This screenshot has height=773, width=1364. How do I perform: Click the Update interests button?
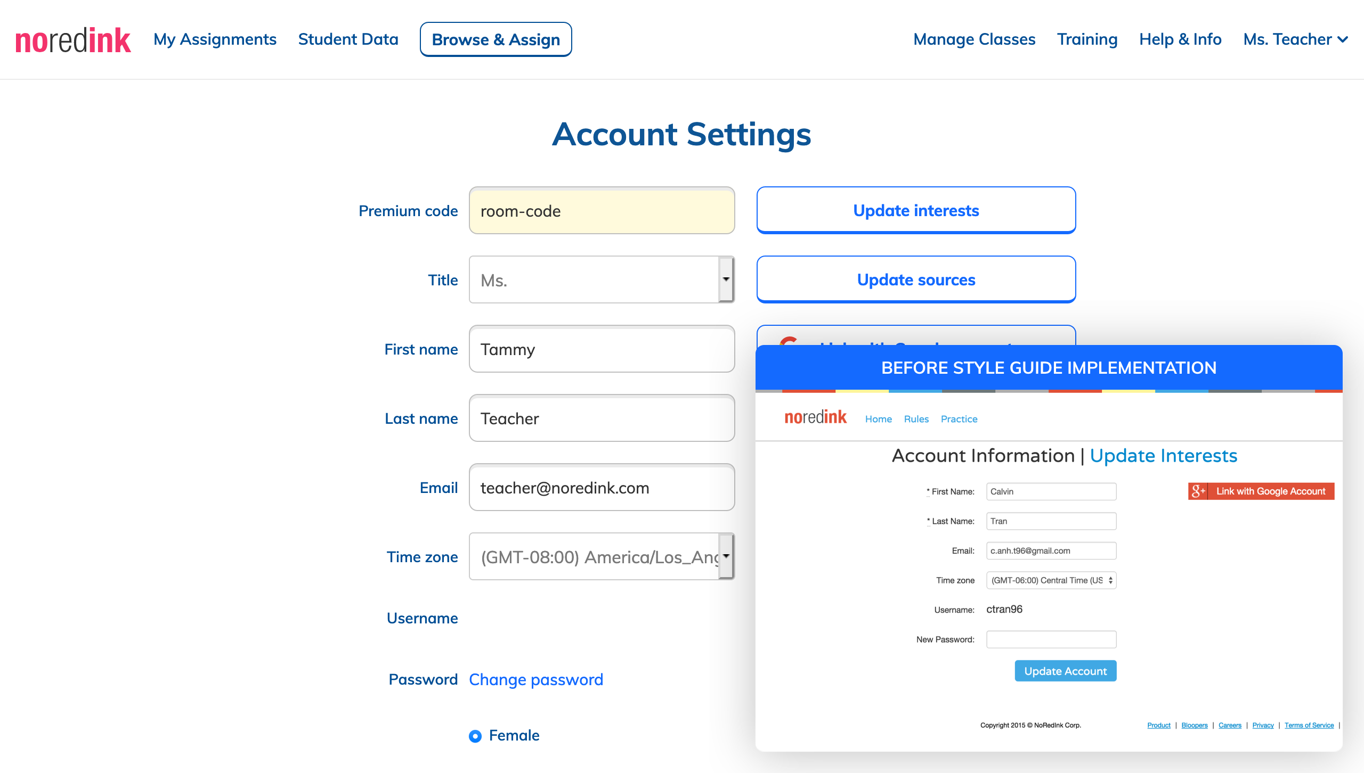pos(916,210)
